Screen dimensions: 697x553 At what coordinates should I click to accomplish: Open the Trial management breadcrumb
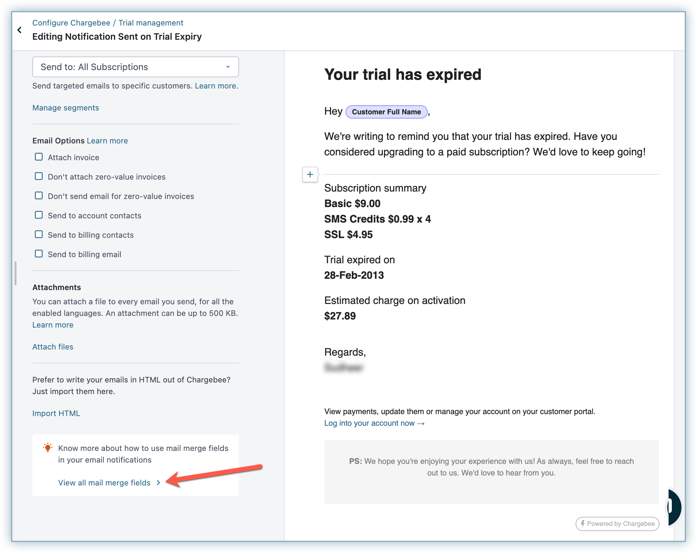[151, 23]
